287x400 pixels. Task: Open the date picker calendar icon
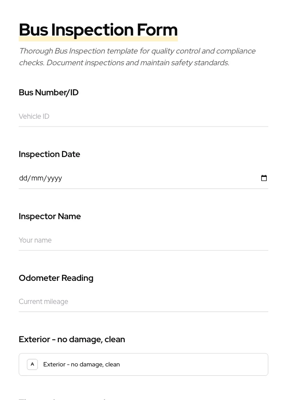tap(264, 178)
